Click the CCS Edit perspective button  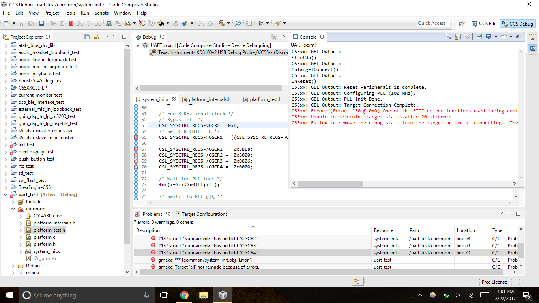(x=484, y=23)
